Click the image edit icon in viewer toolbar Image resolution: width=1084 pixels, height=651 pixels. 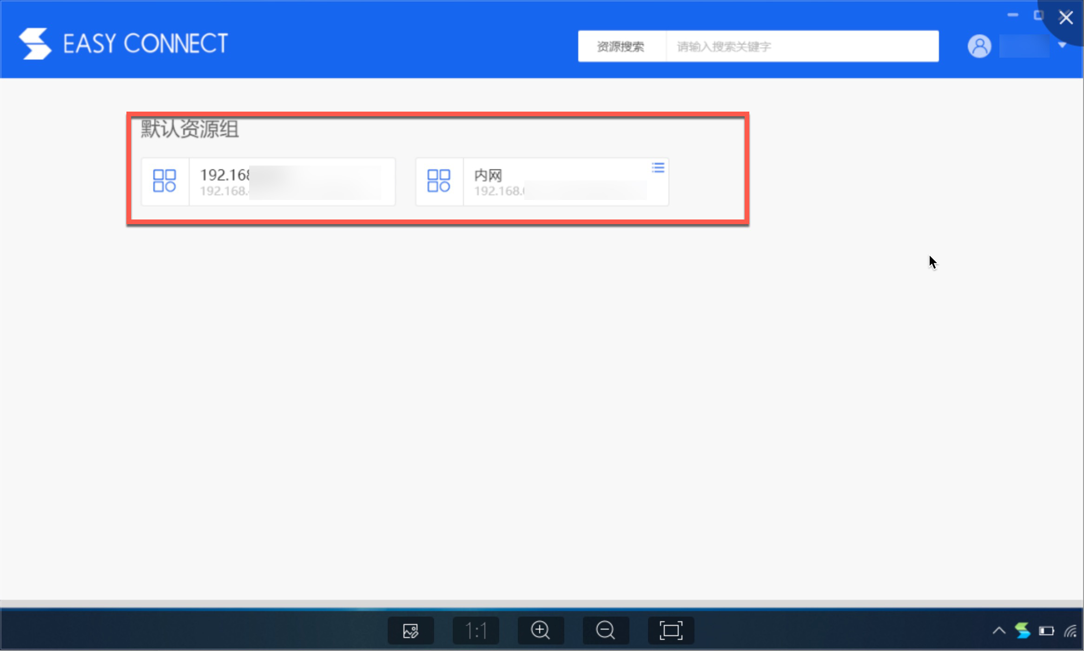(x=410, y=631)
